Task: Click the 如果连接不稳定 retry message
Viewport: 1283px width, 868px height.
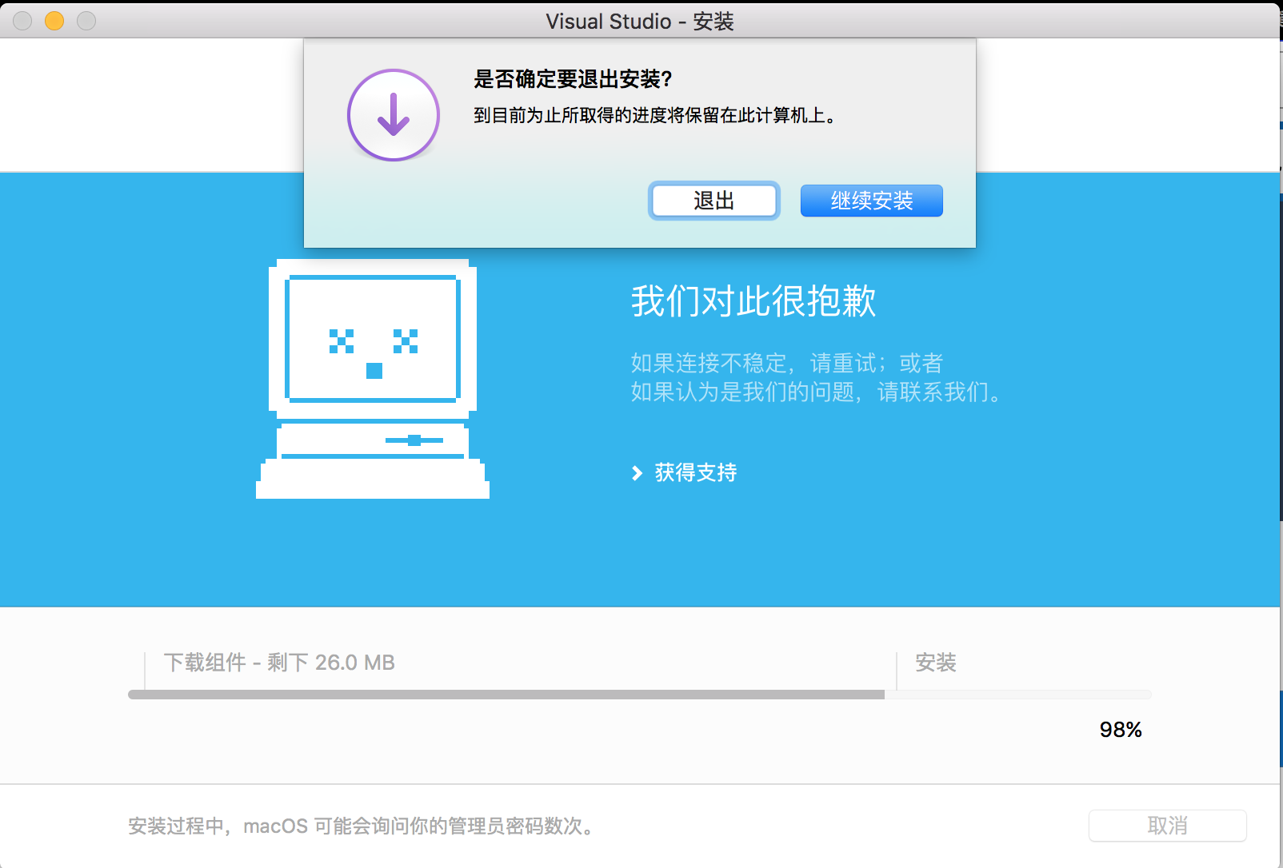Action: (817, 377)
